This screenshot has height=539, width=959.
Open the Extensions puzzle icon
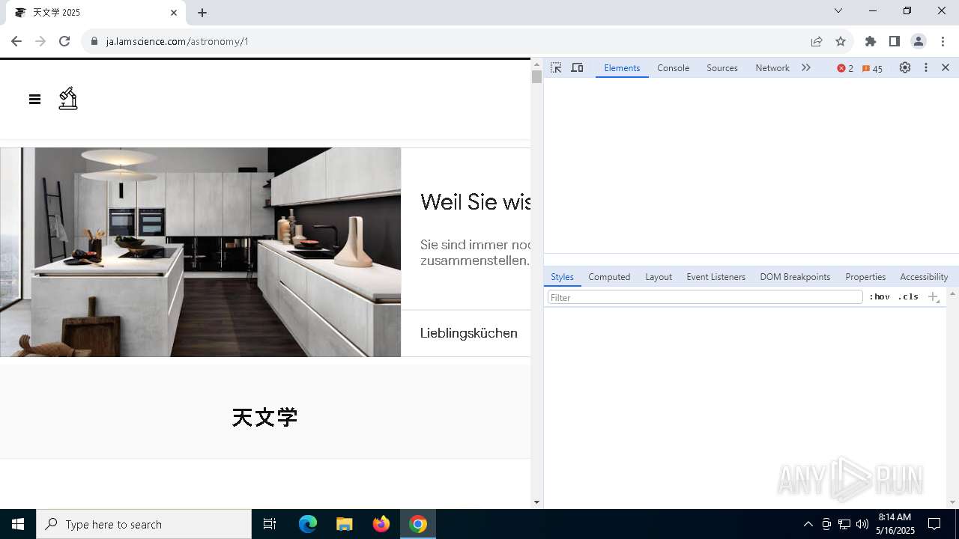[871, 41]
